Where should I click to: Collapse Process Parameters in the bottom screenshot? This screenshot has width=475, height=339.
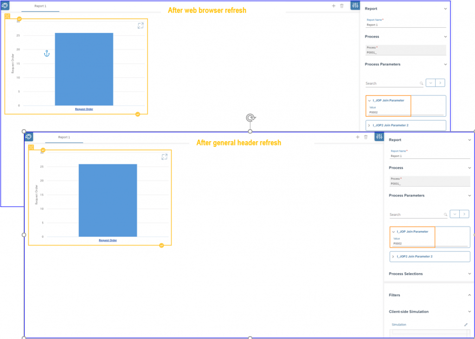point(469,195)
